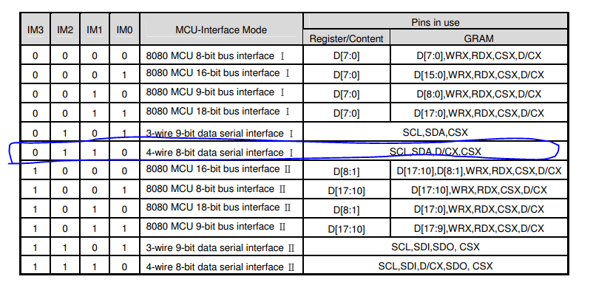Click the MCU-Interface Mode header cell
The image size is (593, 285).
point(221,30)
